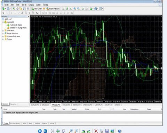Switch to the Journal tab

coord(52,123)
